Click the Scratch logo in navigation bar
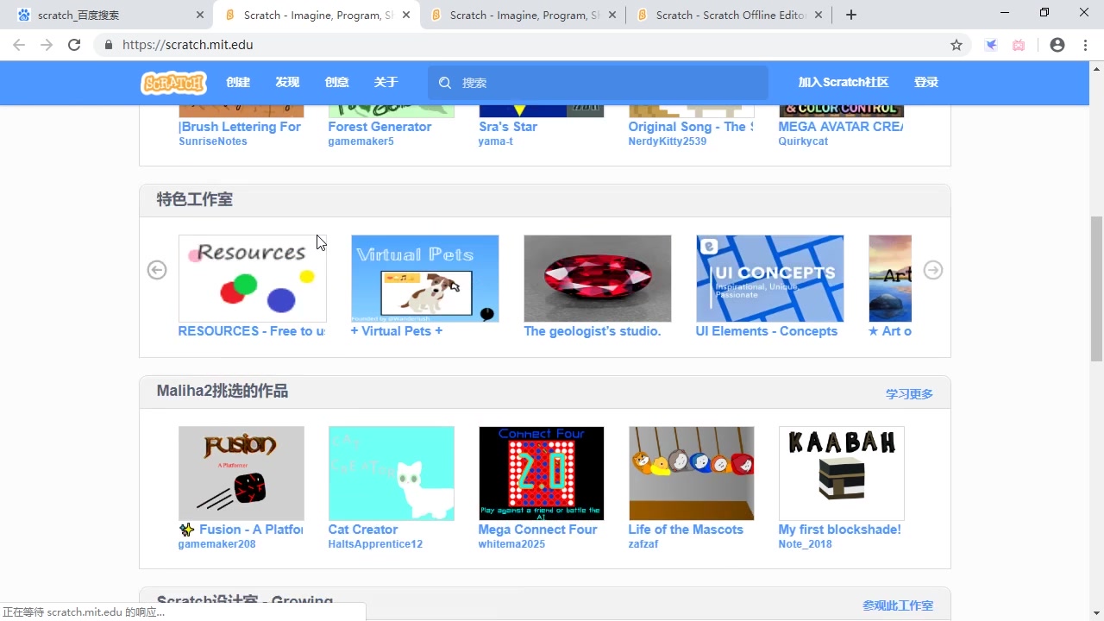The height and width of the screenshot is (621, 1104). tap(173, 83)
